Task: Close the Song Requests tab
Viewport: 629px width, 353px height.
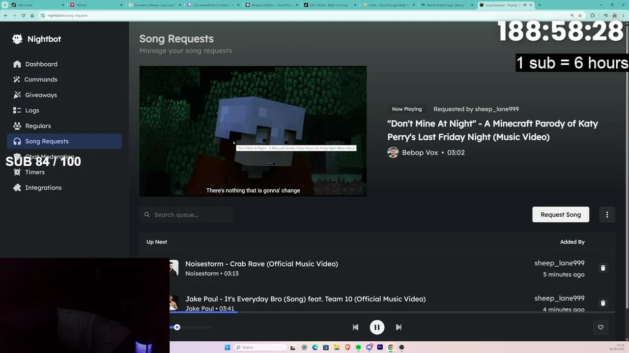Action: [x=531, y=5]
